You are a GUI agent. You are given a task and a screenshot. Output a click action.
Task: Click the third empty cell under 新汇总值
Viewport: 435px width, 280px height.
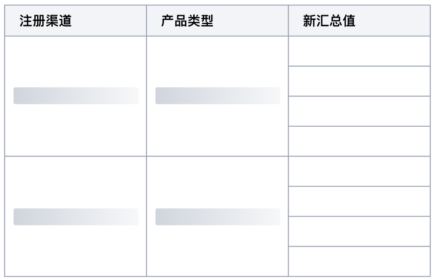pyautogui.click(x=359, y=111)
